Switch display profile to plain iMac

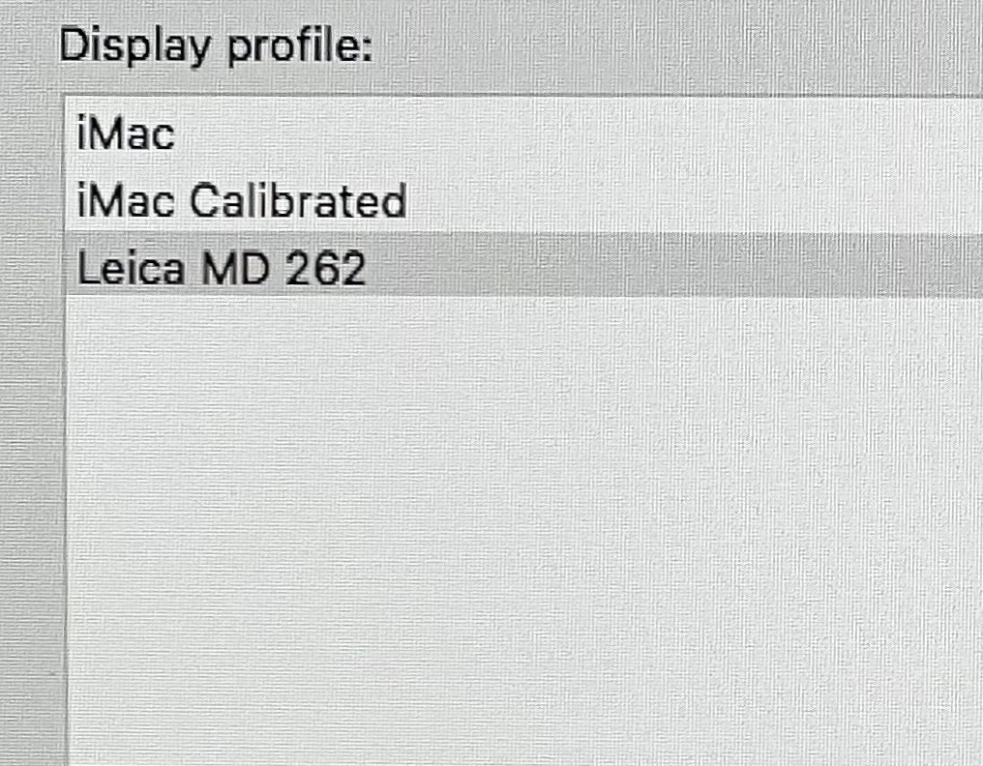point(126,133)
